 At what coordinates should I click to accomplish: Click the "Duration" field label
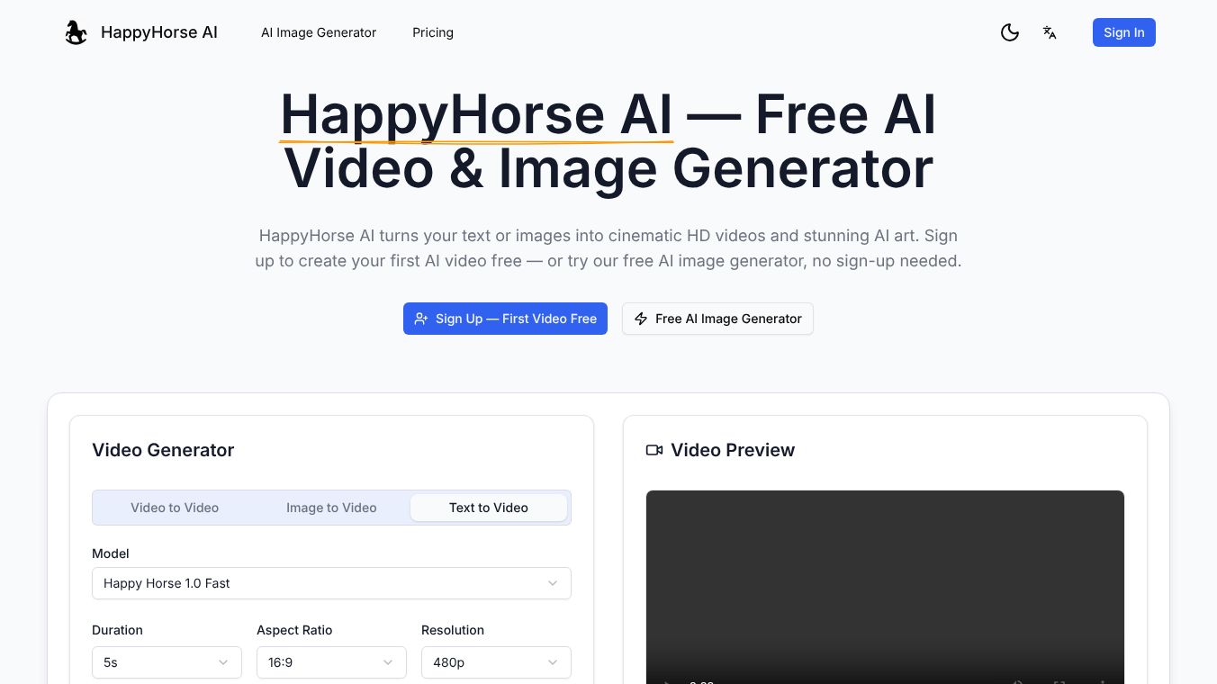[x=117, y=630]
